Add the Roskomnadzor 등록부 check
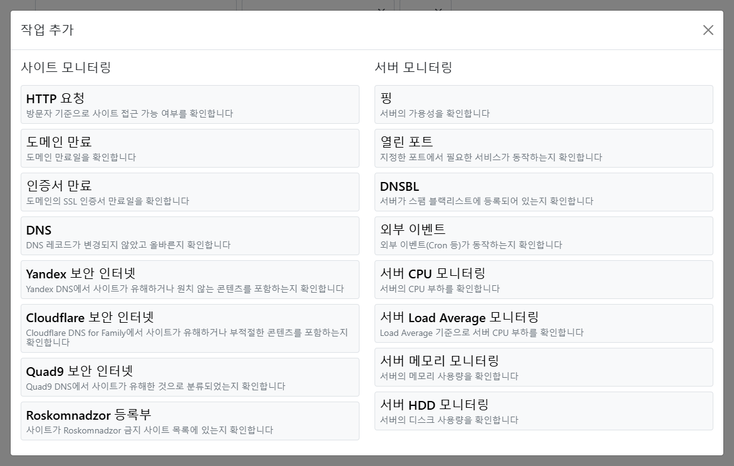The image size is (734, 466). [x=190, y=420]
